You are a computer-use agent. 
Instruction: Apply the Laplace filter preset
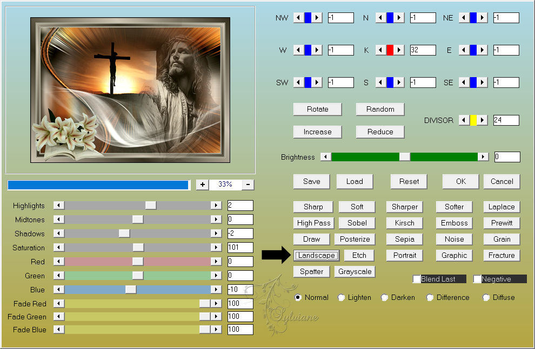coord(501,207)
